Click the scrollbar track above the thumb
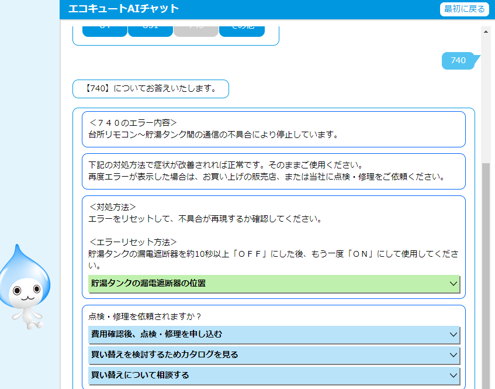Image resolution: width=495 pixels, height=389 pixels. (485, 99)
